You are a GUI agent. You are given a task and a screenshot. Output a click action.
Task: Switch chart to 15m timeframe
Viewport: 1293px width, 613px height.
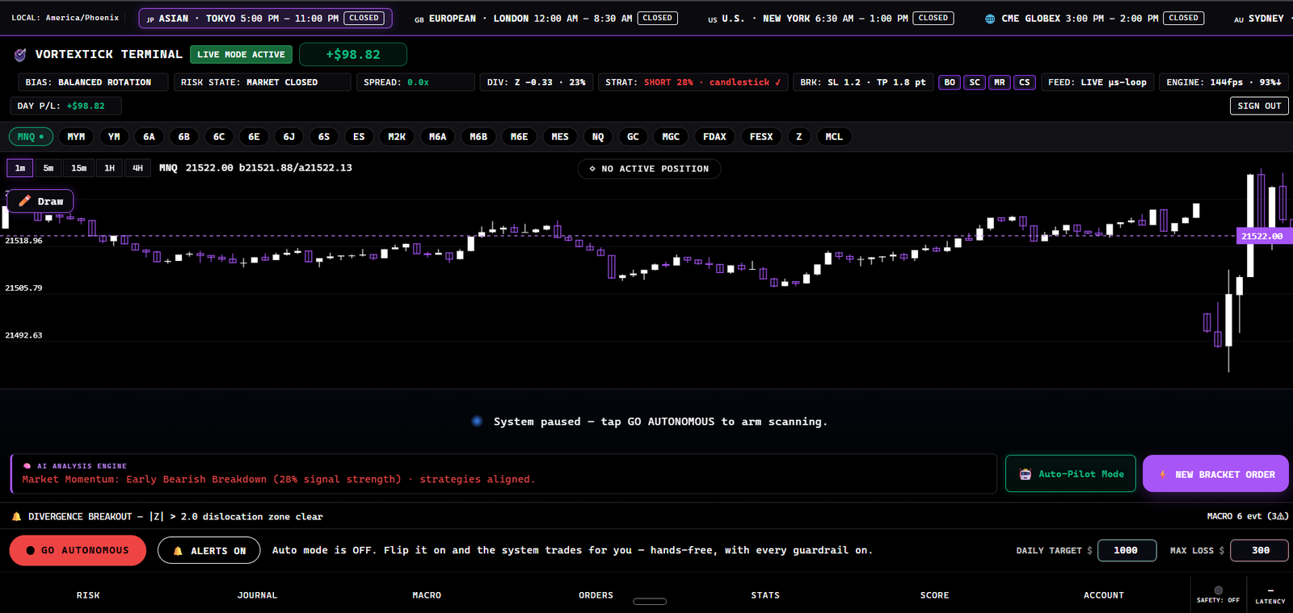[78, 168]
